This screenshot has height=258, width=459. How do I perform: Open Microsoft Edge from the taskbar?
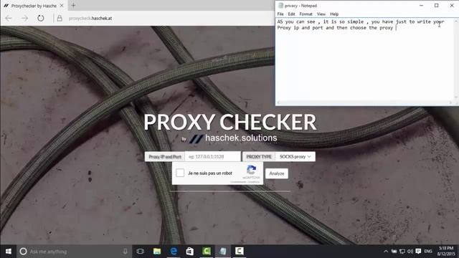174,252
